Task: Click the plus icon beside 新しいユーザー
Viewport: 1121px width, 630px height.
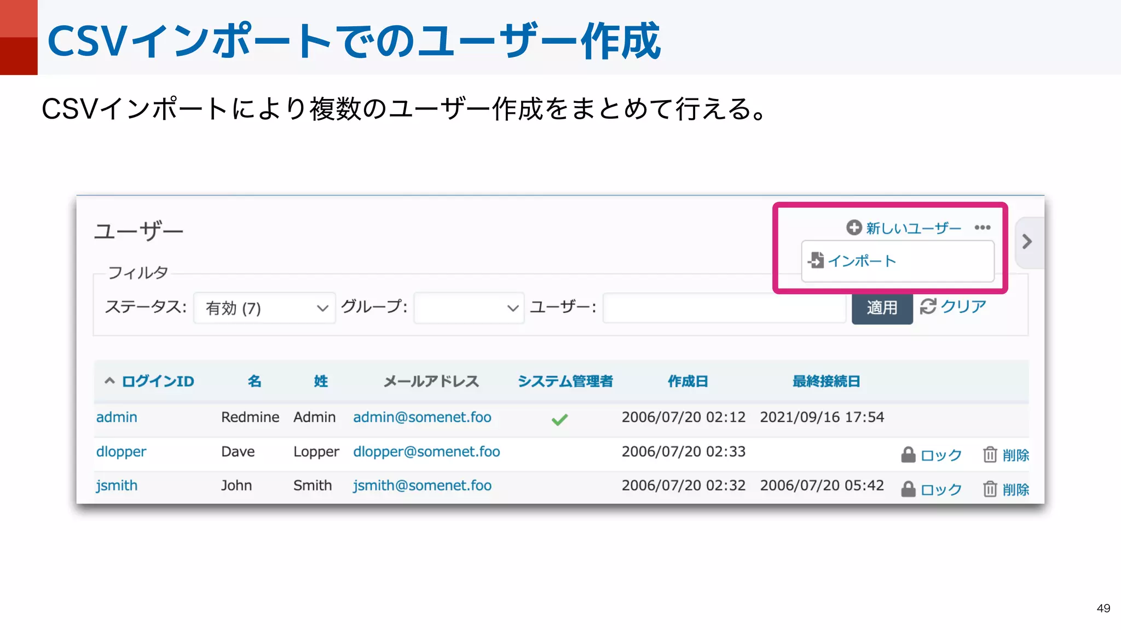Action: click(854, 227)
